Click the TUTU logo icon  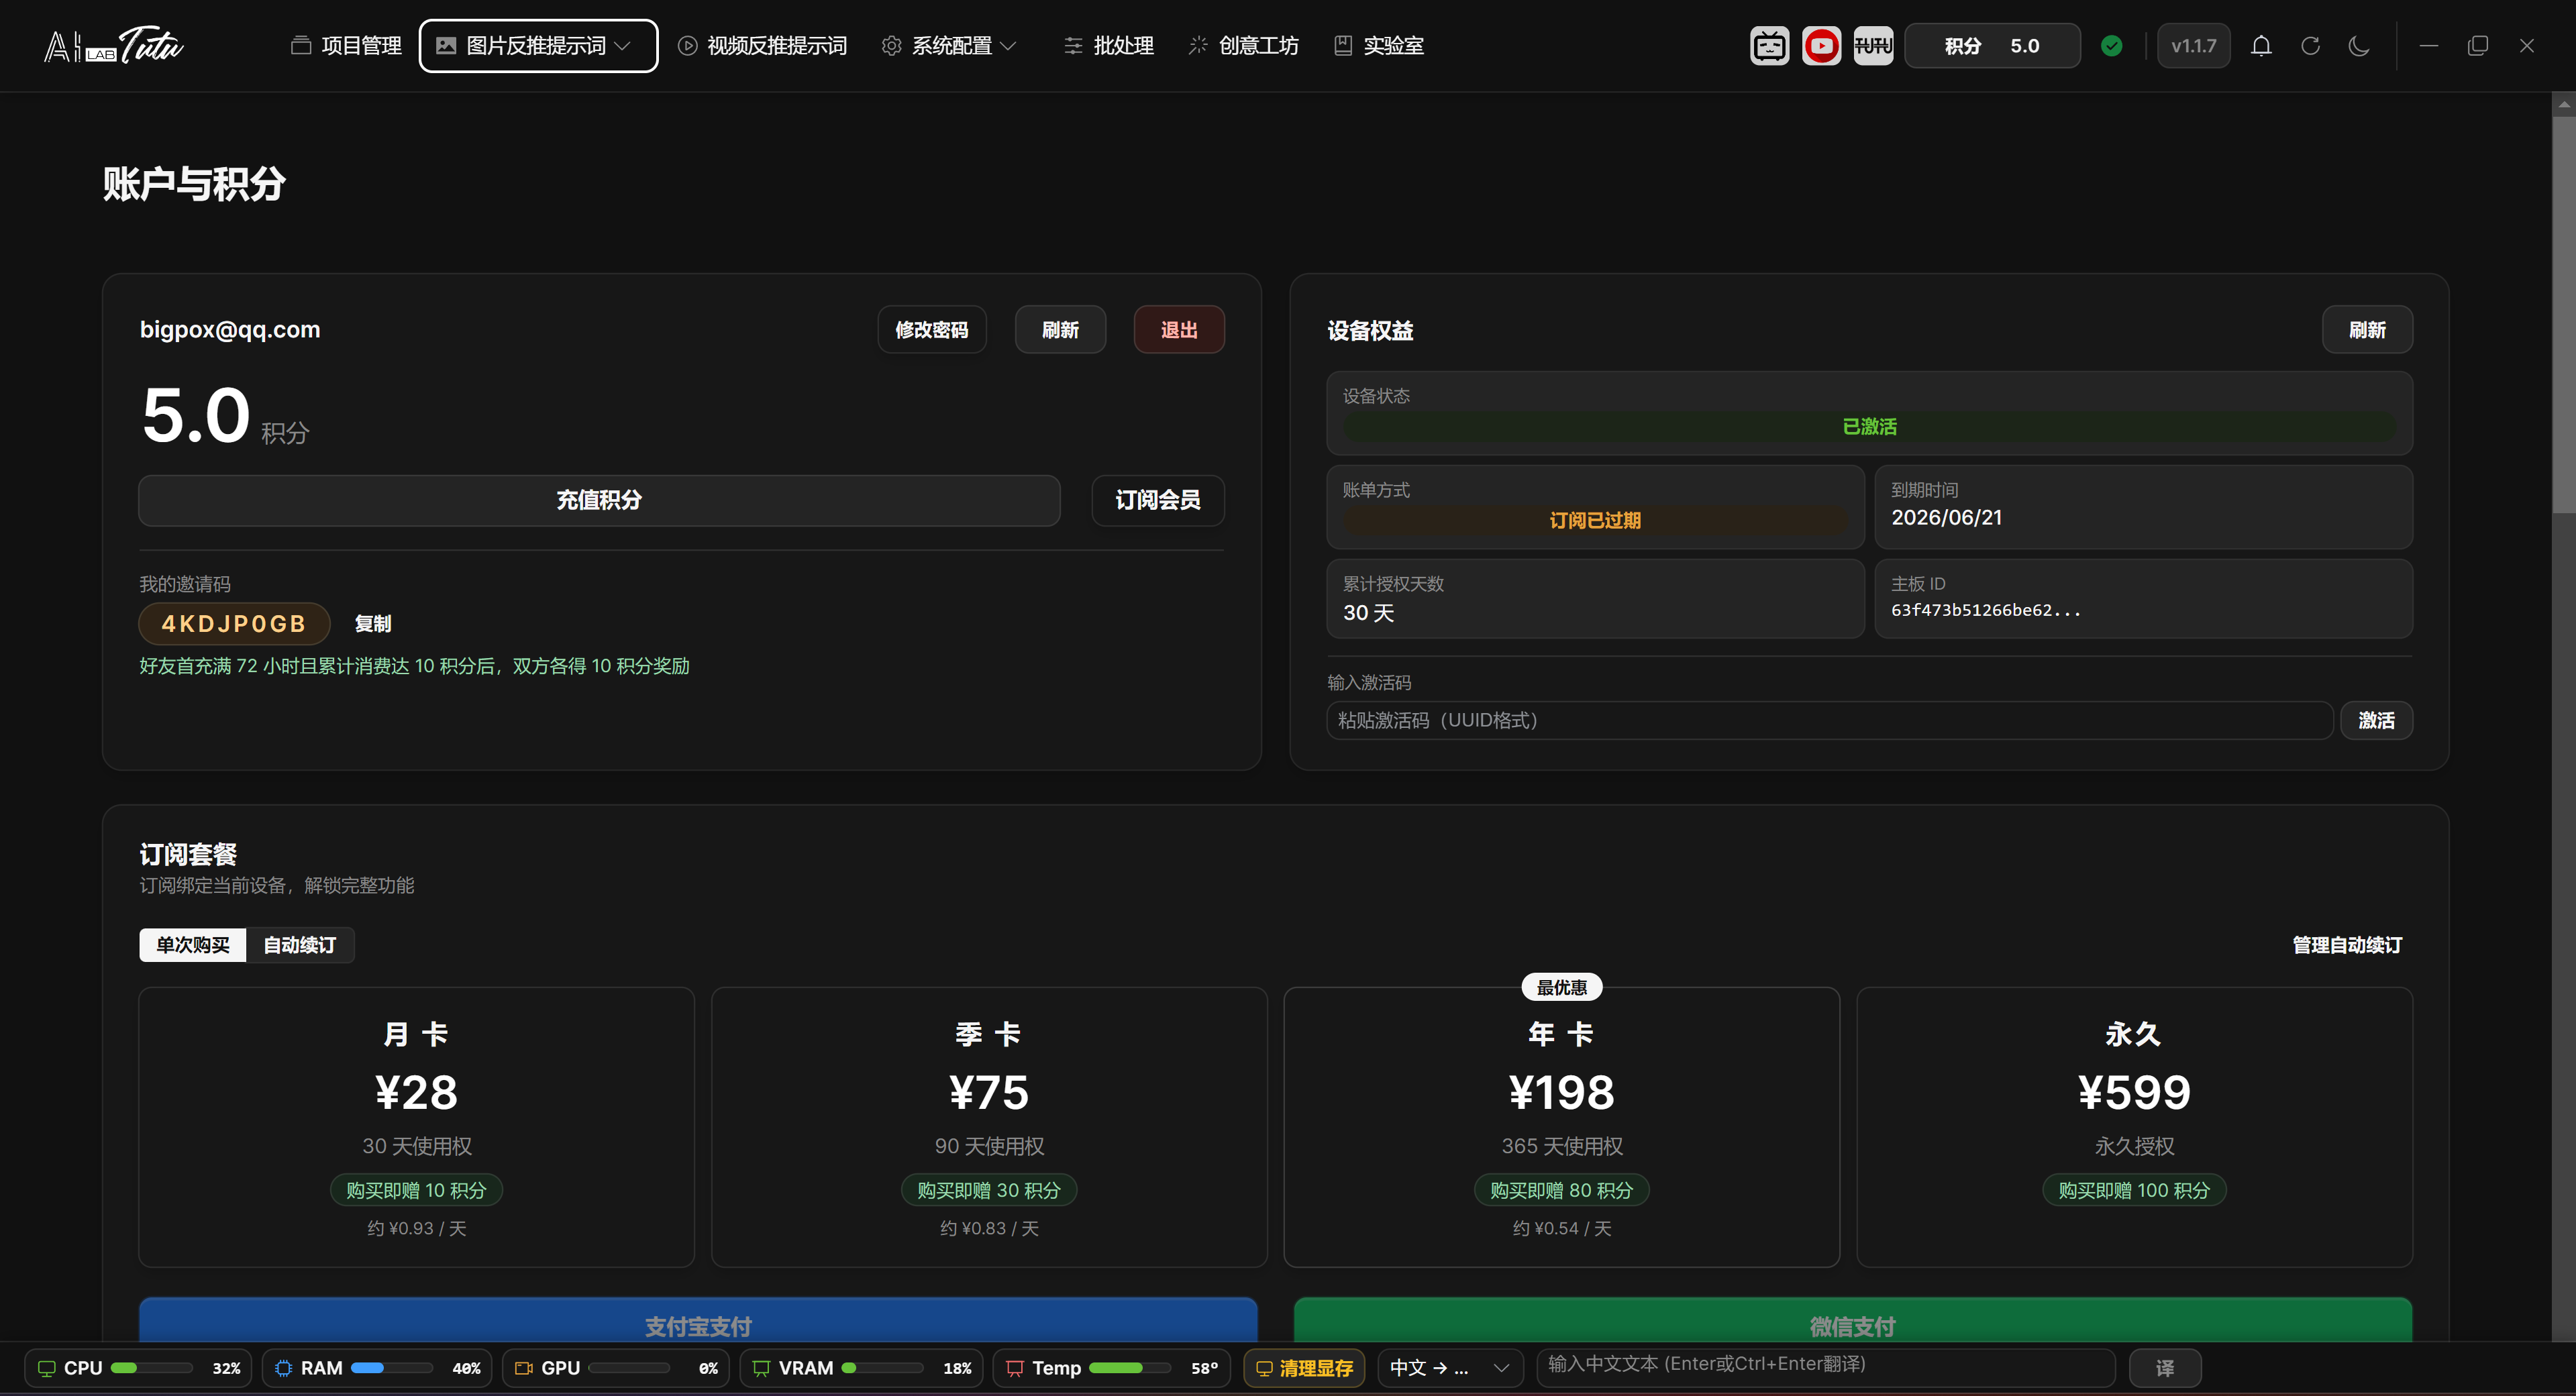pos(1873,46)
